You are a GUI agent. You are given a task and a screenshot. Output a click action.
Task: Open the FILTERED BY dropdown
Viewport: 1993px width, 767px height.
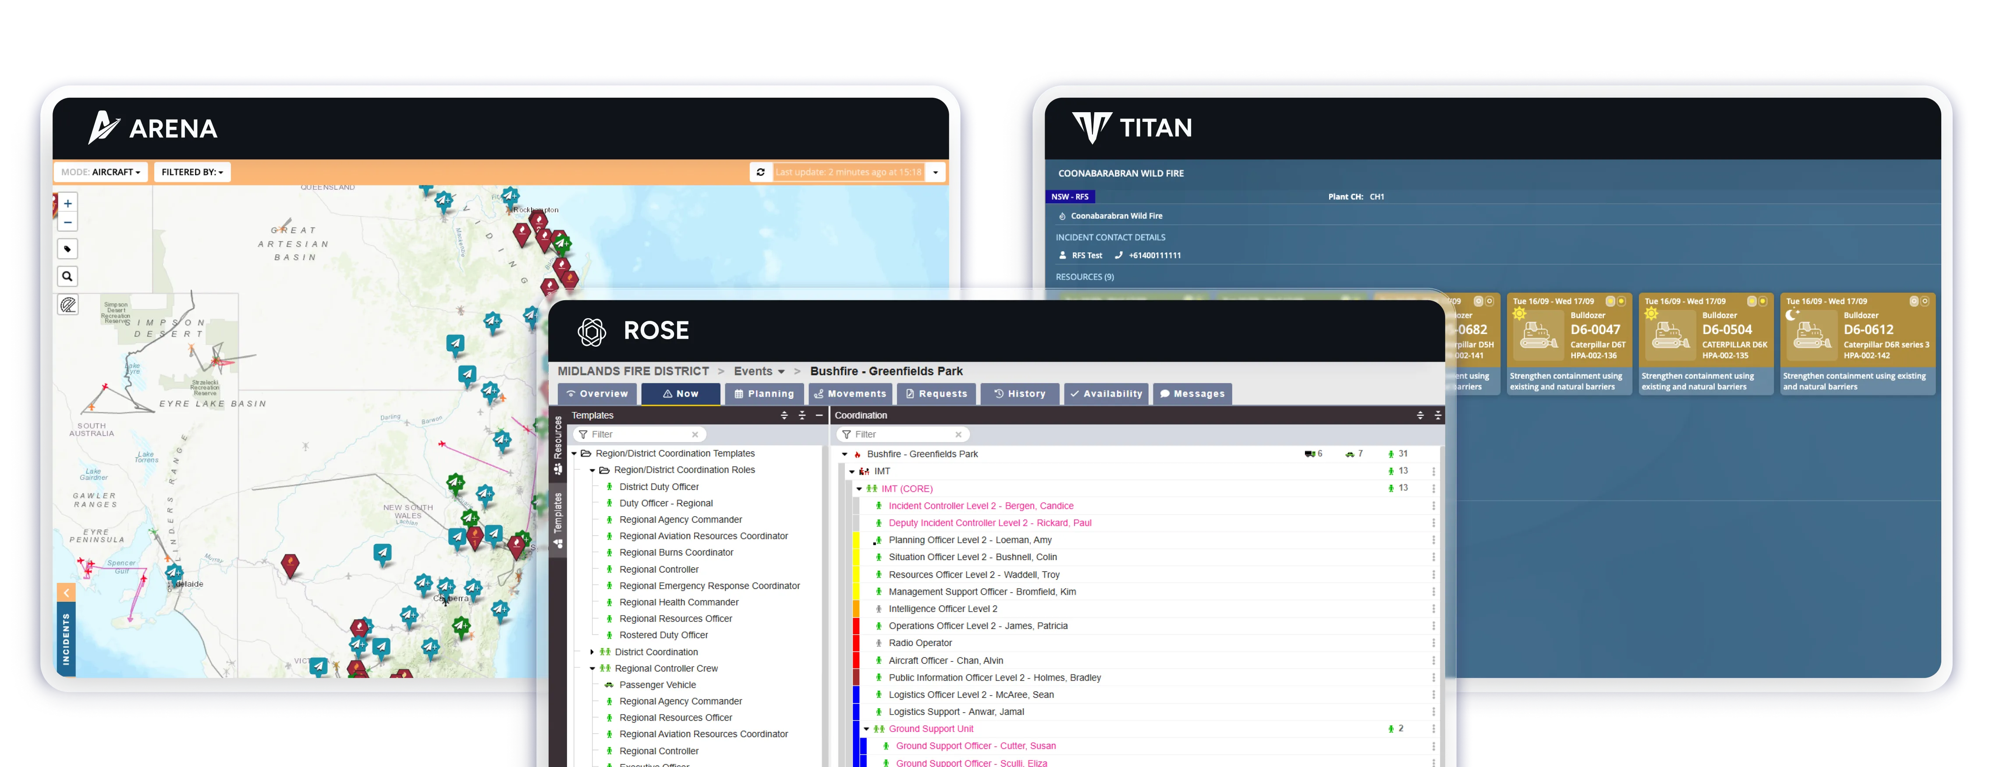[192, 172]
